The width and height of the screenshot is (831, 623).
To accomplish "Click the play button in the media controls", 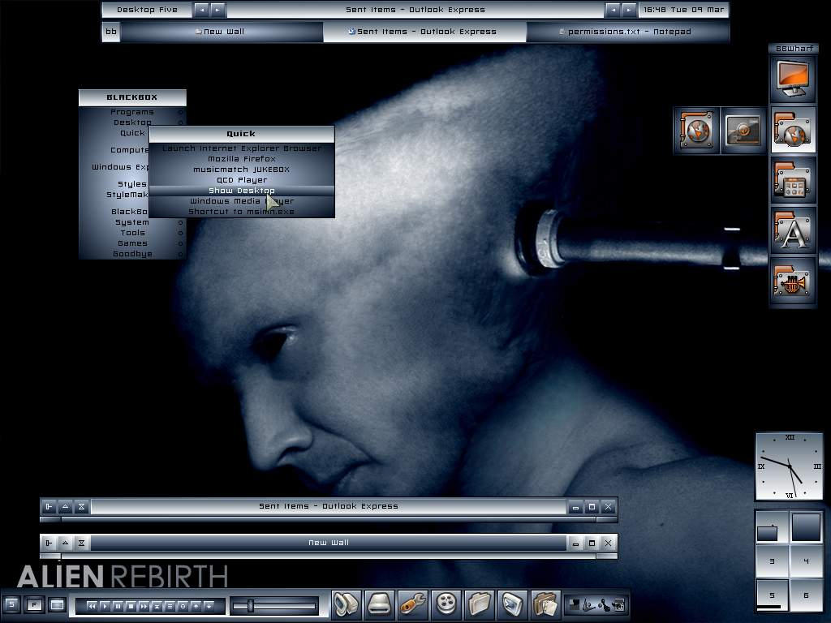I will (x=105, y=606).
